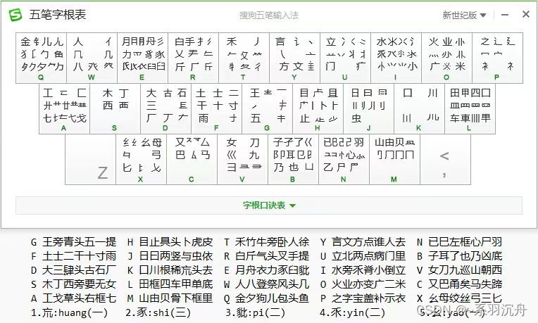Screen dimensions: 538x323
Task: Select the K key with 口川 radicals
Action: tap(419, 108)
